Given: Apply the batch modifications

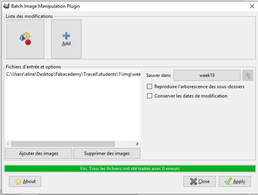Looking at the screenshot, I should [235, 181].
